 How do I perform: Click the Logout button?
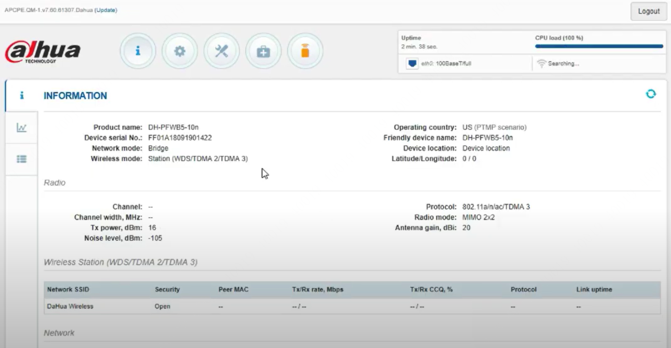click(648, 11)
